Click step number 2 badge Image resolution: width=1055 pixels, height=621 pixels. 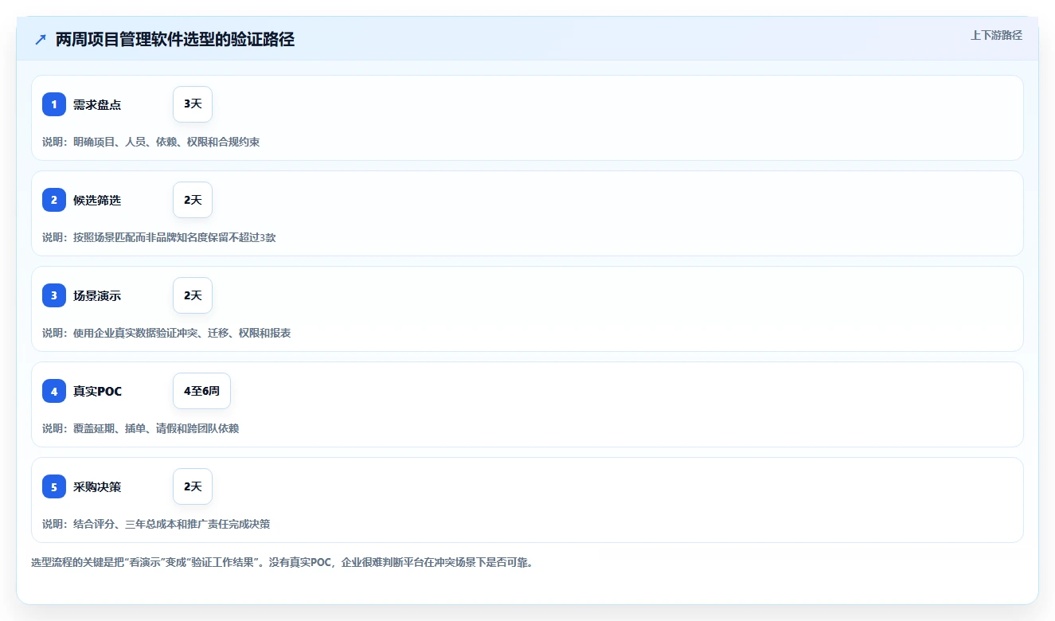click(54, 200)
